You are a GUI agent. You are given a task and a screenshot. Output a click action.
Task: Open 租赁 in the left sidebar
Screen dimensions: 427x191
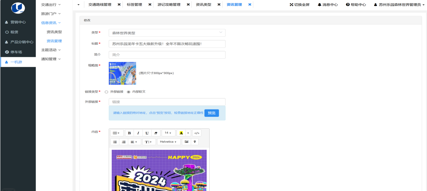(x=18, y=32)
